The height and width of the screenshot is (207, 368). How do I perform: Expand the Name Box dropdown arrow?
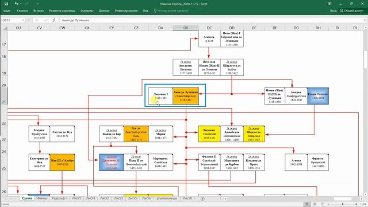coord(23,20)
